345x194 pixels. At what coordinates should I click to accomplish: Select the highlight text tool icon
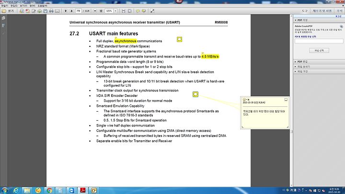144,11
